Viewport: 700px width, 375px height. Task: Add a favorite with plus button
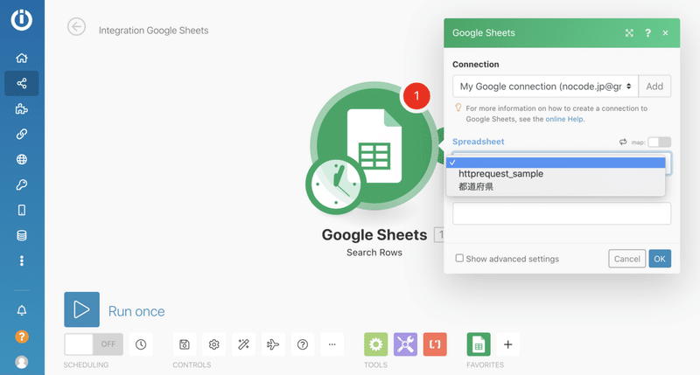click(508, 344)
